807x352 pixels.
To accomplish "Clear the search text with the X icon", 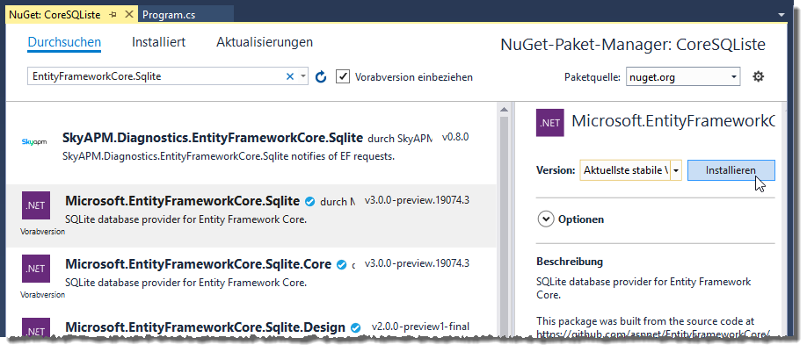I will click(x=290, y=76).
